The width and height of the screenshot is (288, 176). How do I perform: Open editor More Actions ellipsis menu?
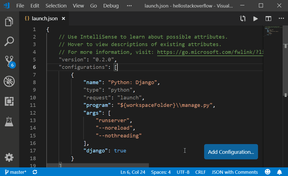[x=281, y=19]
